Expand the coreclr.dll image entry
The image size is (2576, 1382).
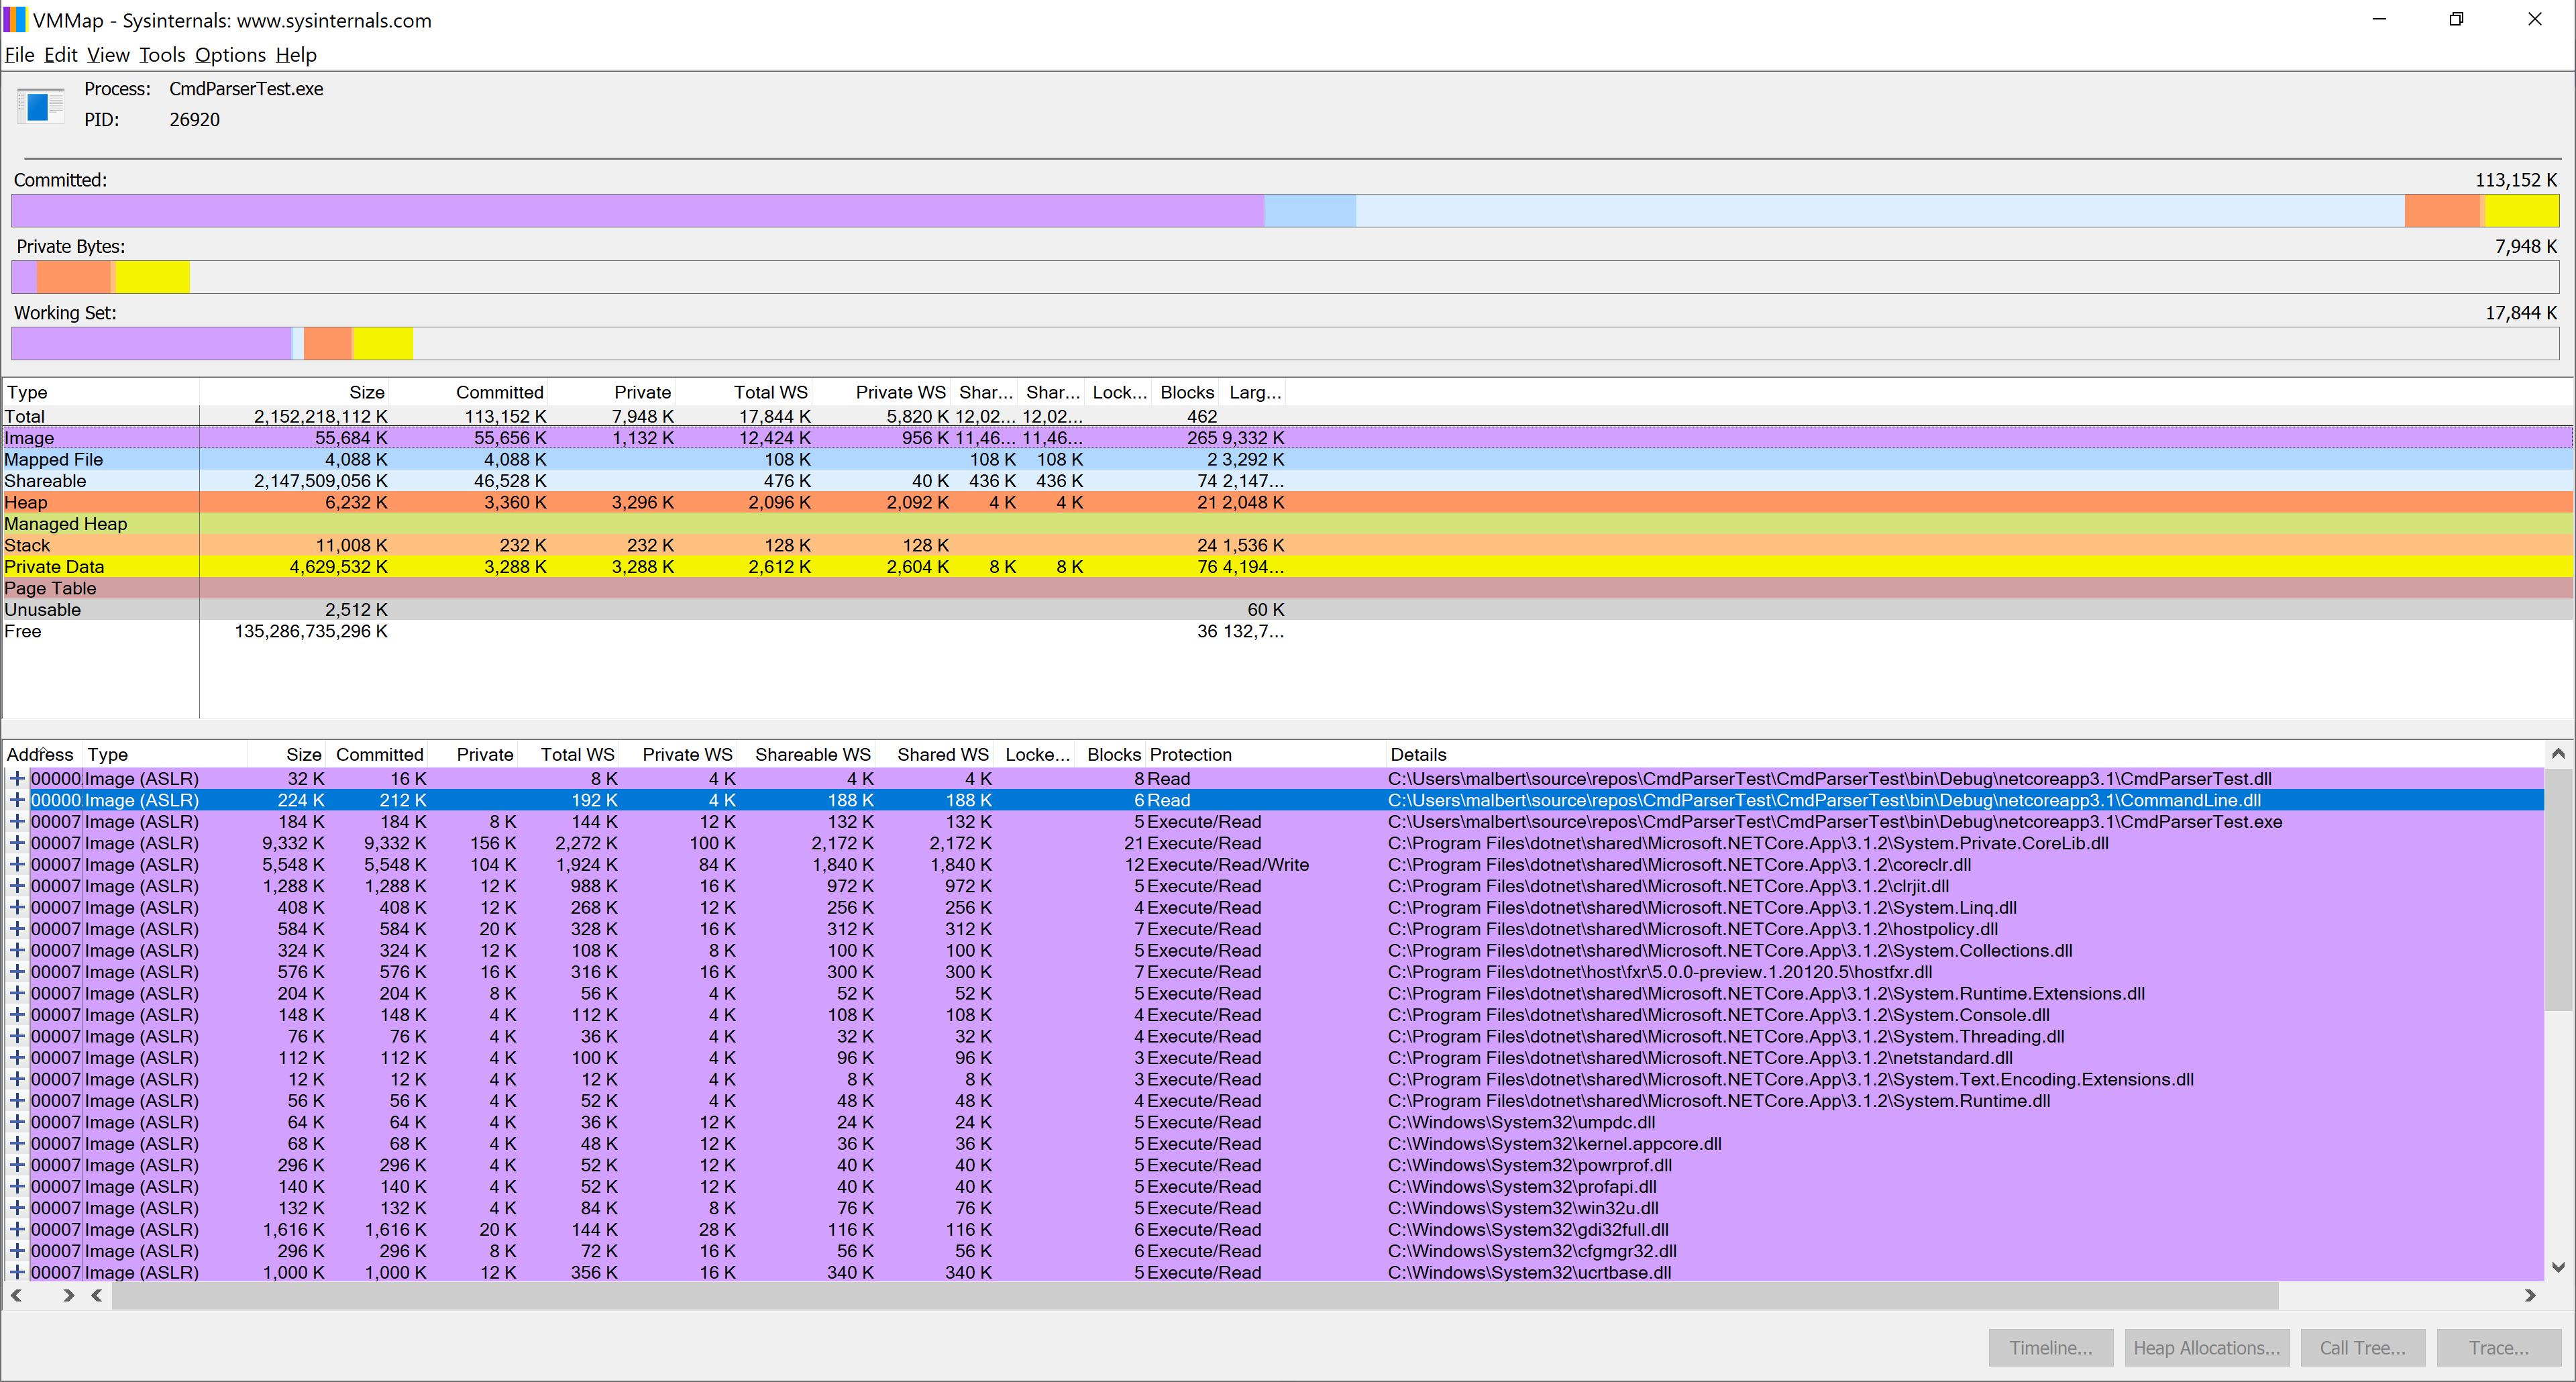pyautogui.click(x=17, y=864)
